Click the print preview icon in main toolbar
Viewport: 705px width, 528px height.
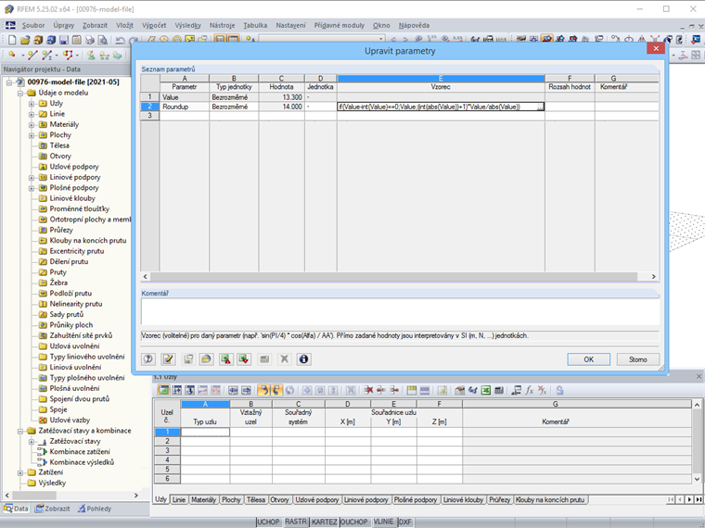[103, 40]
